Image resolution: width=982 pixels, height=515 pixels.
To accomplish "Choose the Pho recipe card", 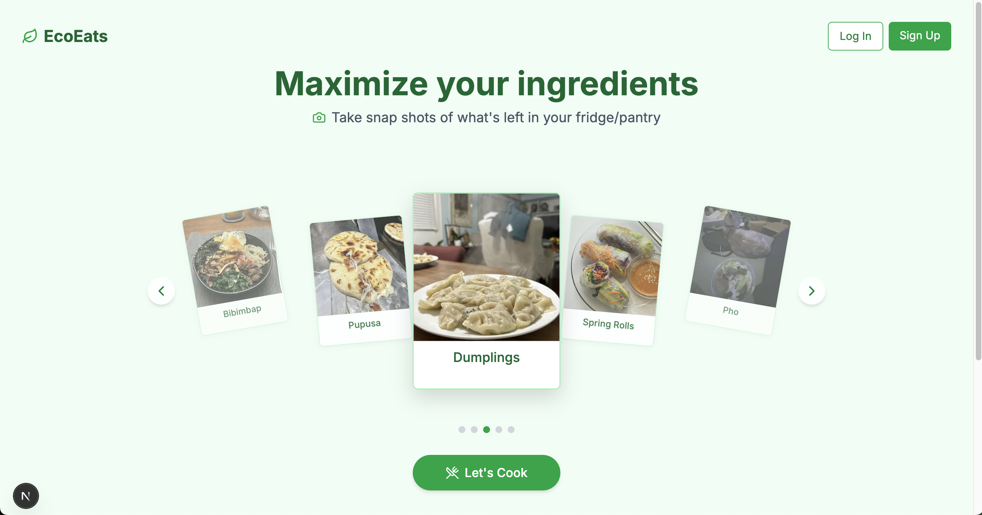I will click(x=738, y=270).
